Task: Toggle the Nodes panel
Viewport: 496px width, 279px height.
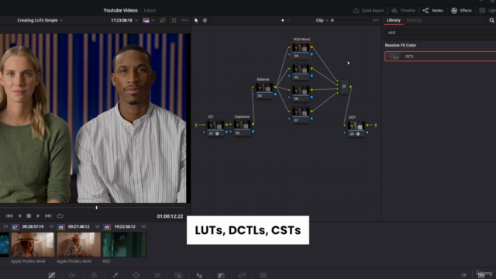Action: point(432,10)
